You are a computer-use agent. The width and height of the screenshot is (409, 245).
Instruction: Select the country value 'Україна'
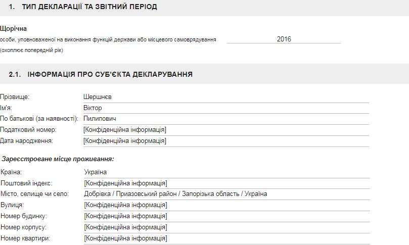coord(96,172)
